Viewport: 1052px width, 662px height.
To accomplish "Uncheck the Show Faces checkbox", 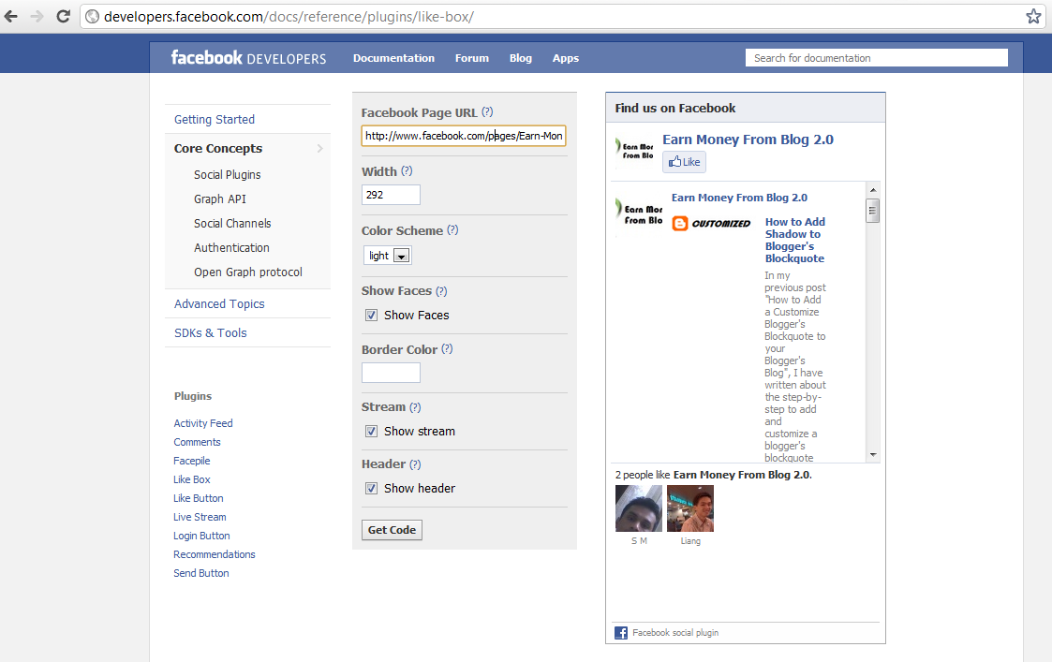I will click(x=371, y=315).
